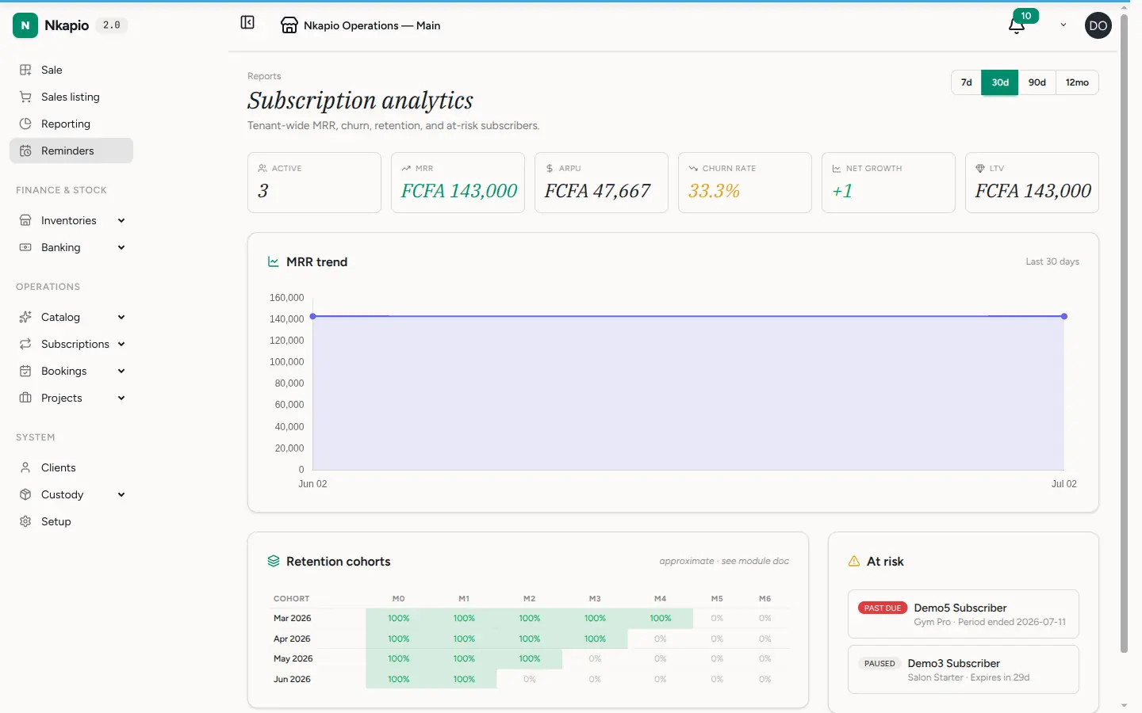
Task: Click the Jun 02 MRR chart data point
Action: pyautogui.click(x=313, y=316)
